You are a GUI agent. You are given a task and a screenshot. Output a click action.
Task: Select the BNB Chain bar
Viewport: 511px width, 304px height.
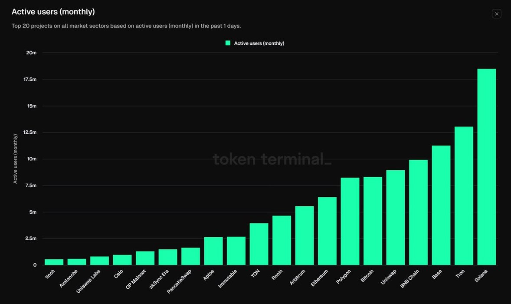418,212
